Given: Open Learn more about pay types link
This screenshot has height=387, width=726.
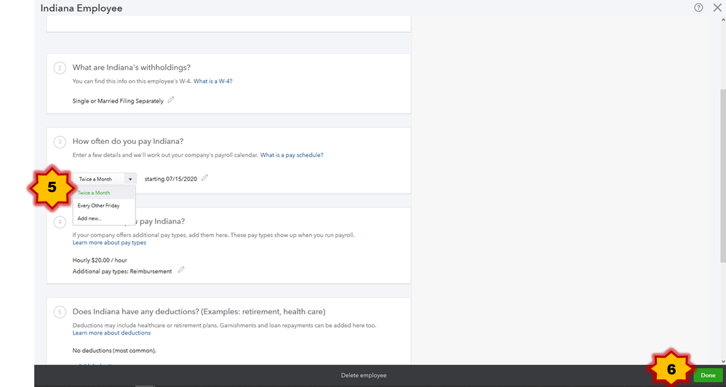Looking at the screenshot, I should point(109,242).
